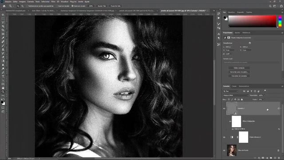Click the Home icon in options bar

(4, 6)
